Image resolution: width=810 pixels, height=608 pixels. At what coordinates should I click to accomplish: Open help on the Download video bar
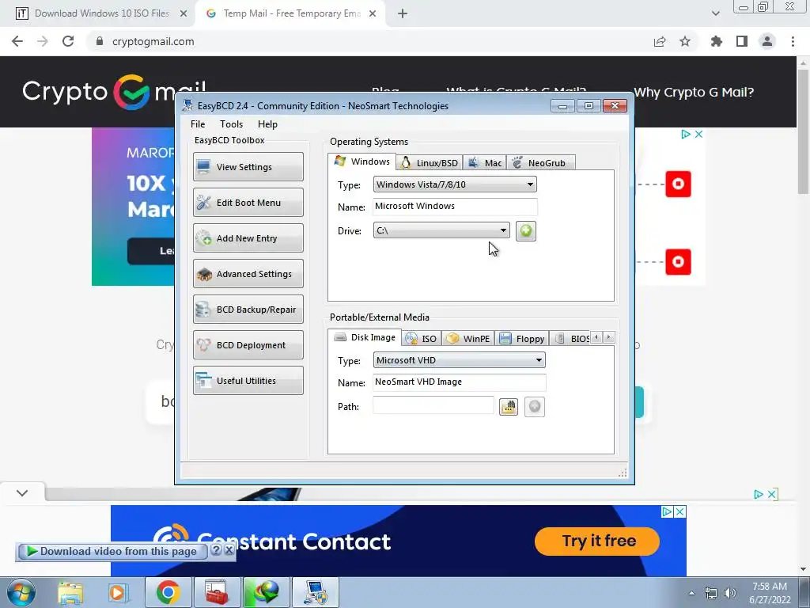(x=217, y=551)
